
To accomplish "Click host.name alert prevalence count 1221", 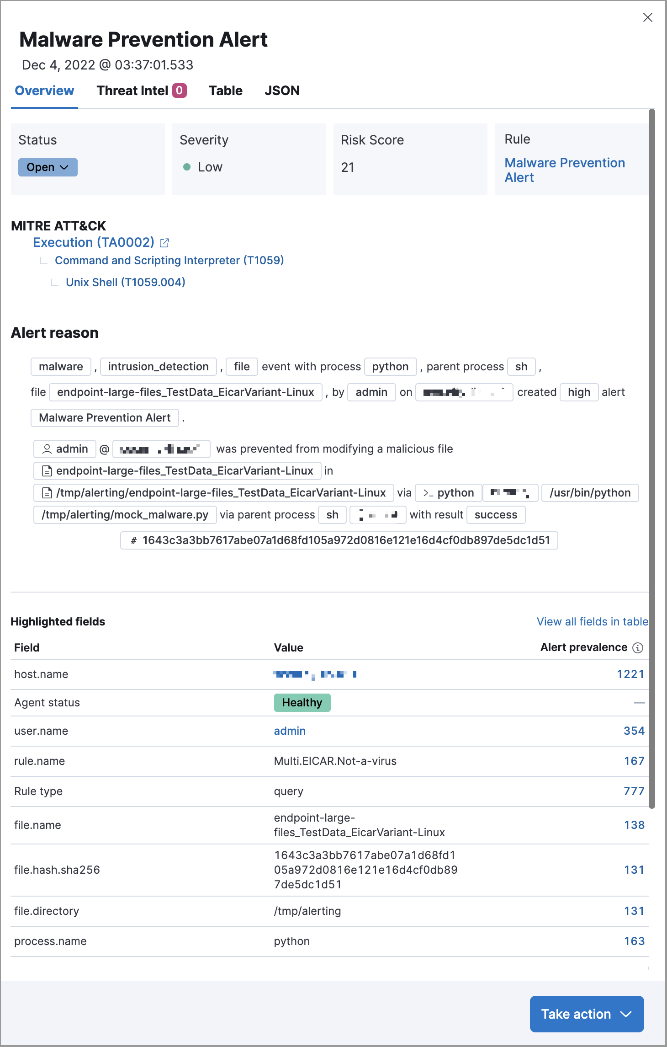I will point(630,674).
